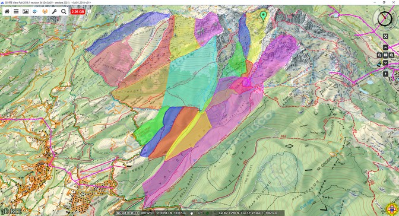This screenshot has width=399, height=216.
Task: Click the small info circle beside memory badge
Action: point(89,12)
